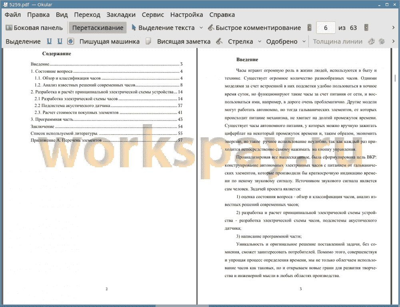Viewport: 400px width, 307px height.
Task: Open the Вид menu
Action: 62,15
